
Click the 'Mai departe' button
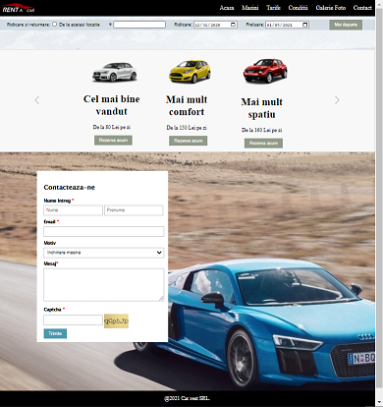point(346,25)
